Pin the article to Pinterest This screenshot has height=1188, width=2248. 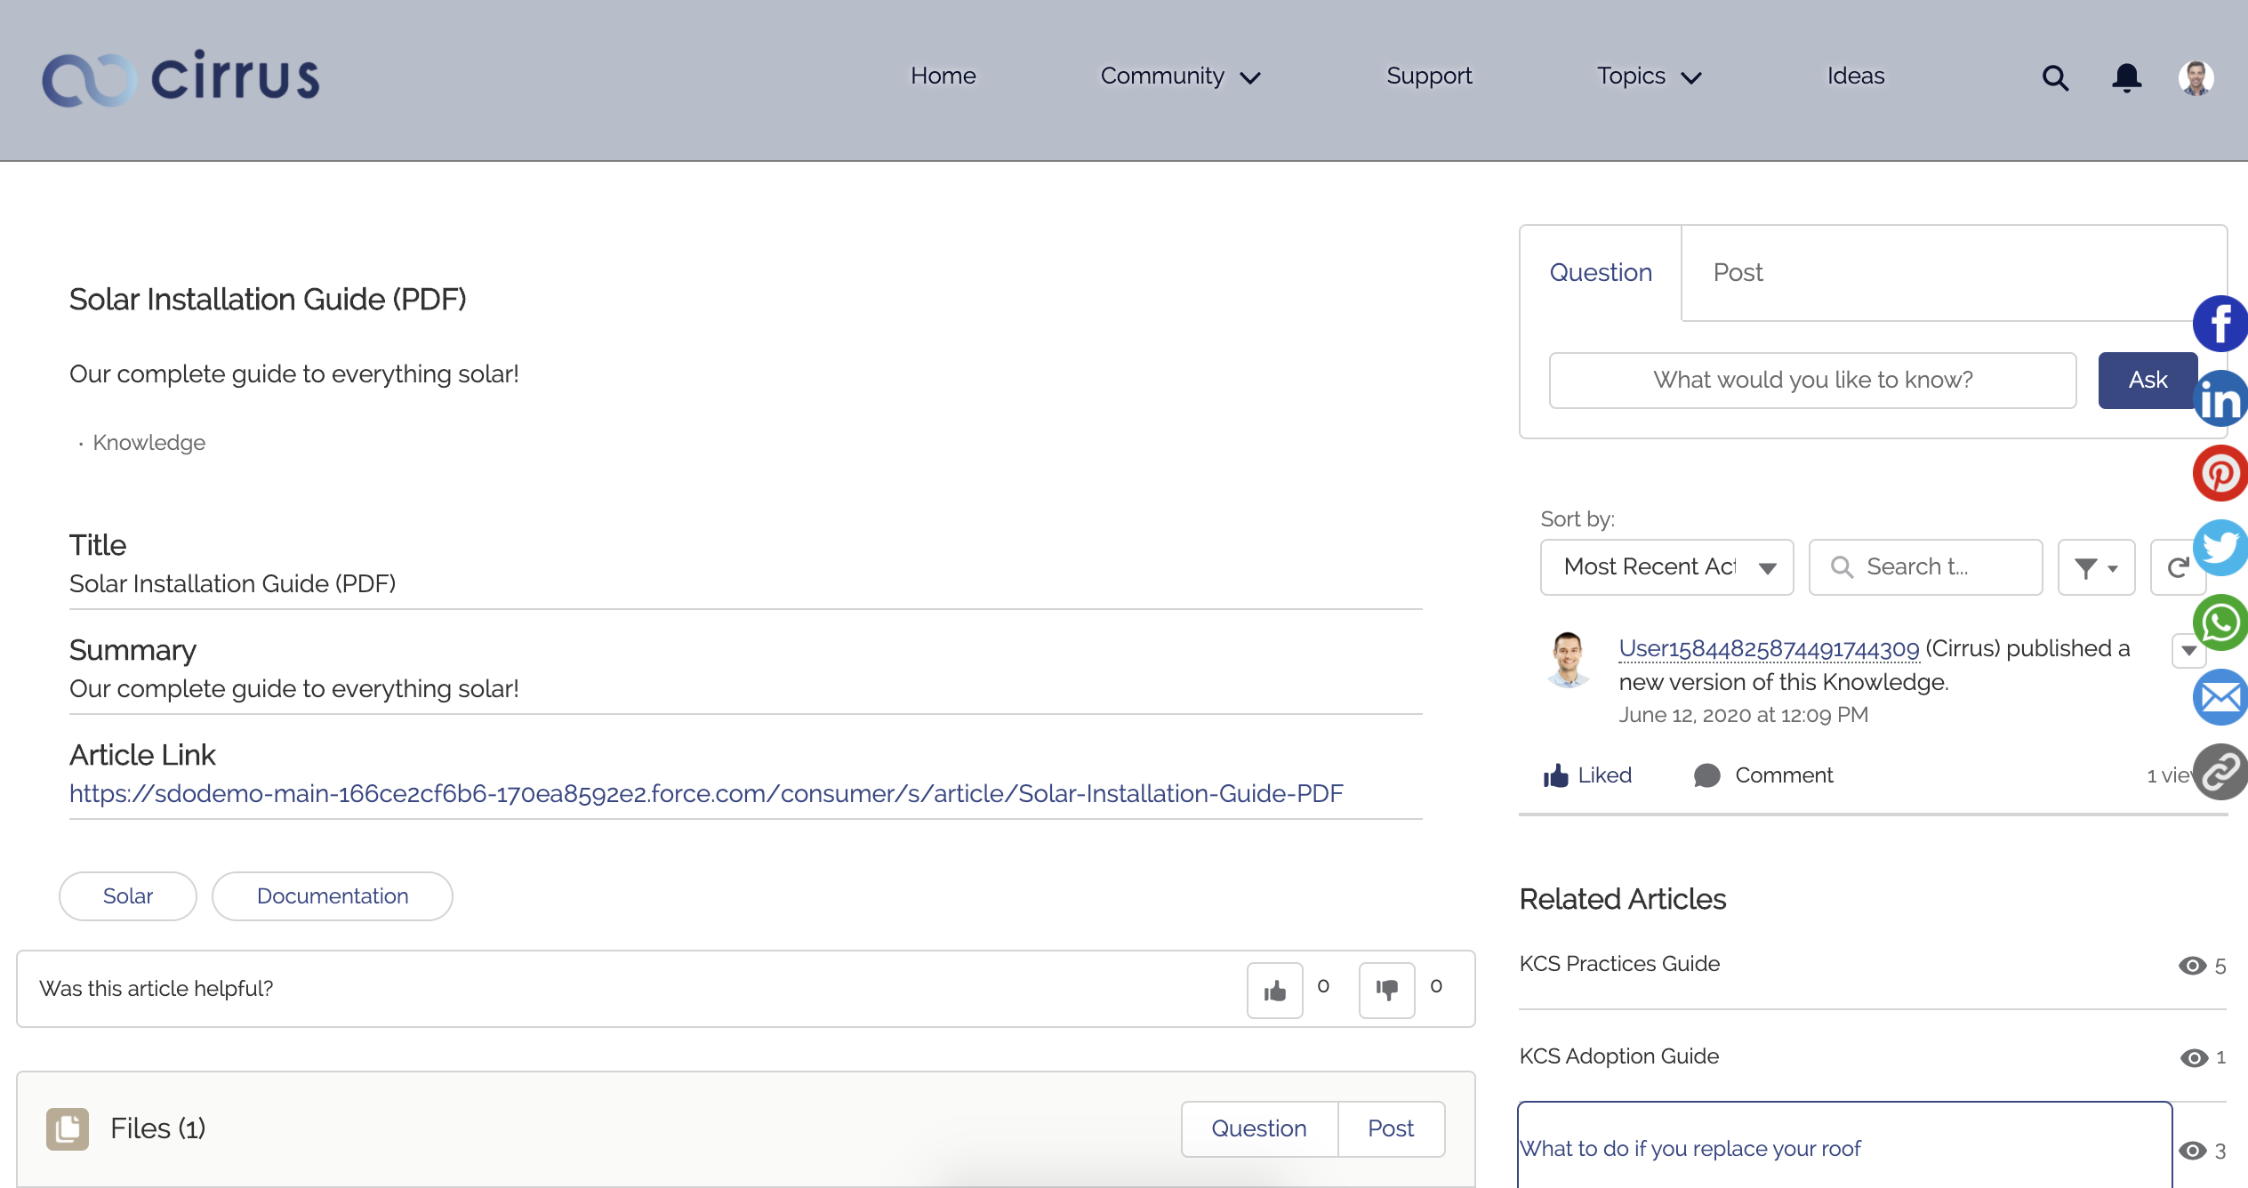[2220, 474]
